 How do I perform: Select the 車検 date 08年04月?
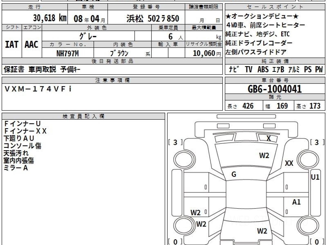(x=90, y=19)
